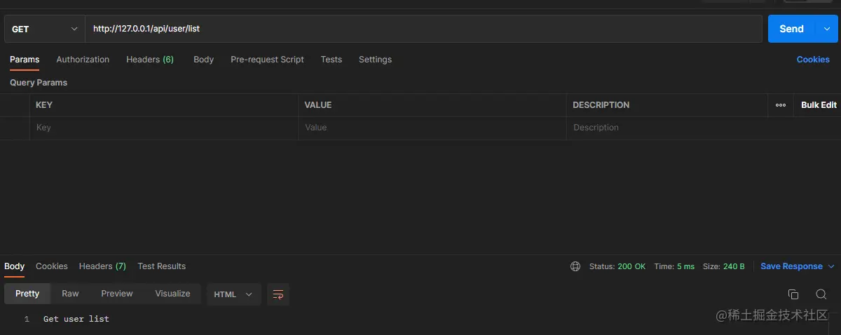Click the request URL field
Screen dimensions: 841x335
(x=423, y=29)
